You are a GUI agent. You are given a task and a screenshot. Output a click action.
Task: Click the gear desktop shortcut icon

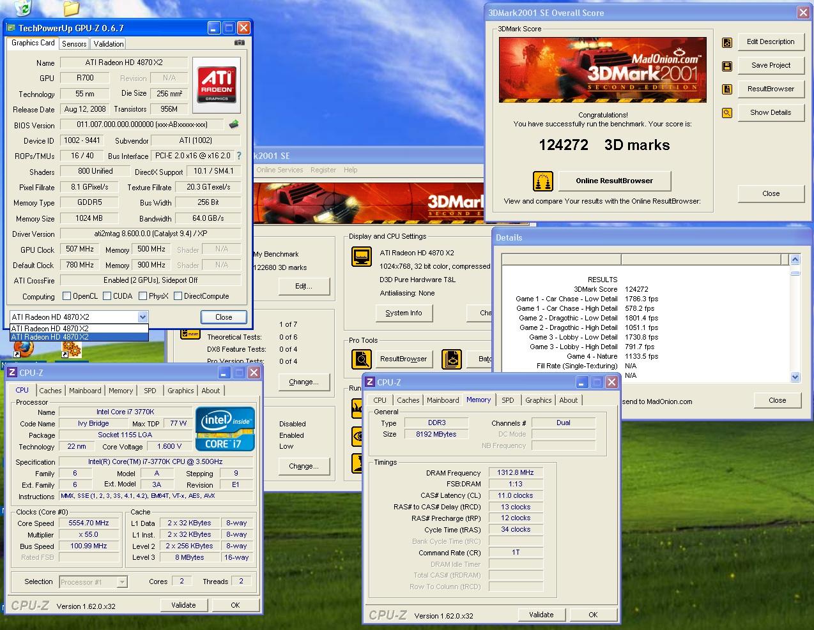tap(71, 349)
